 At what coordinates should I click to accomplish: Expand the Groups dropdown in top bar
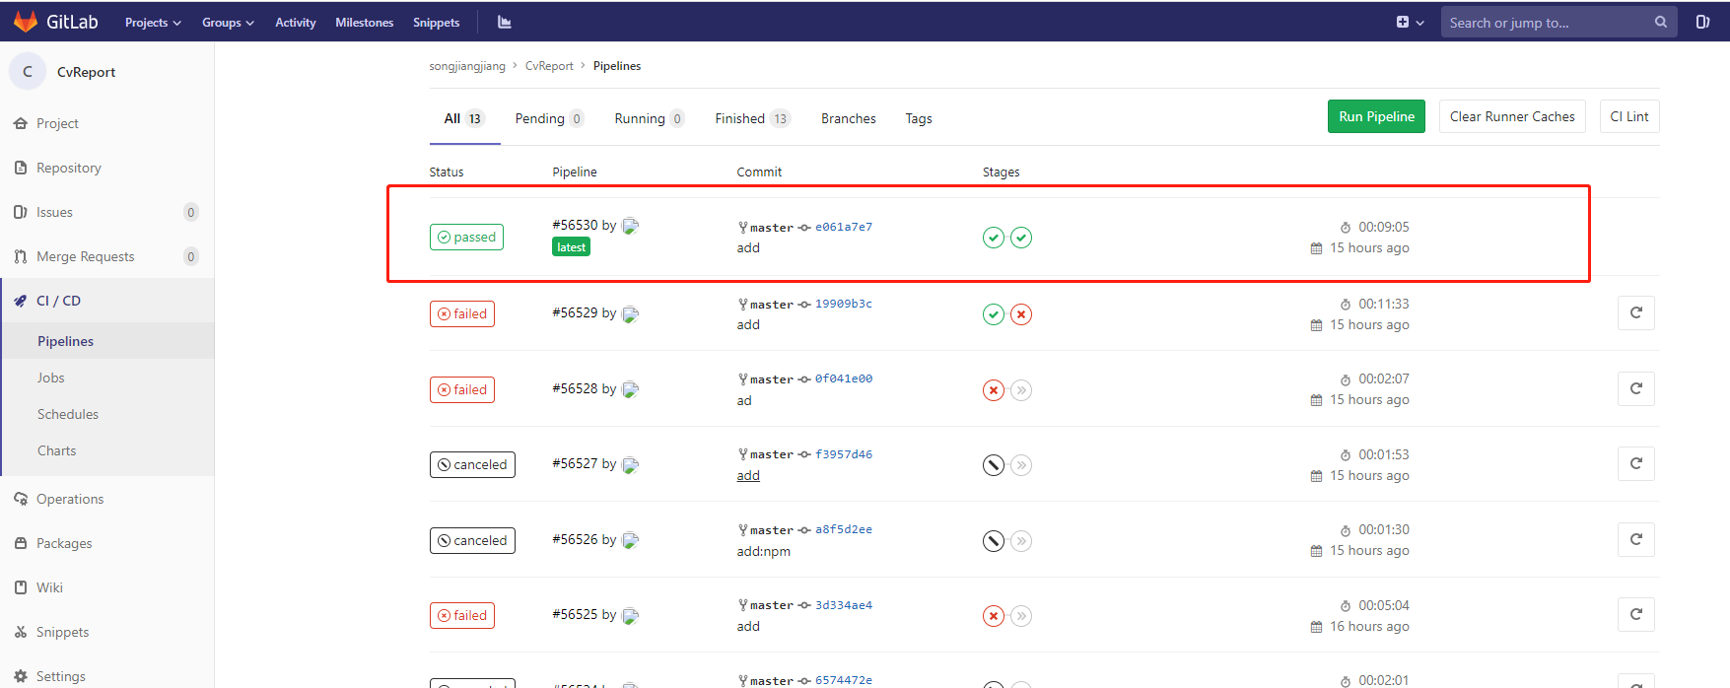[228, 23]
